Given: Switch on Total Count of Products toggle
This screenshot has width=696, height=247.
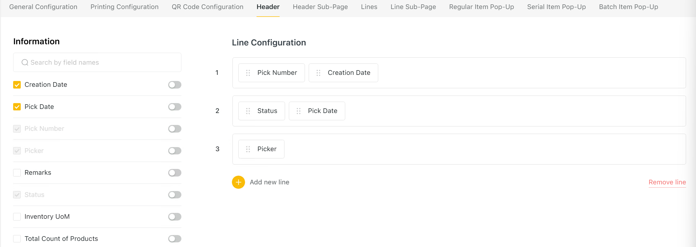Looking at the screenshot, I should coord(175,239).
